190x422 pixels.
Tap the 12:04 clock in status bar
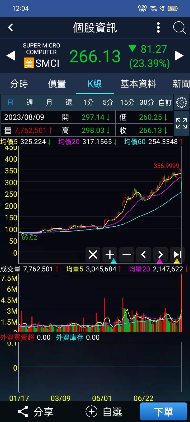21,8
